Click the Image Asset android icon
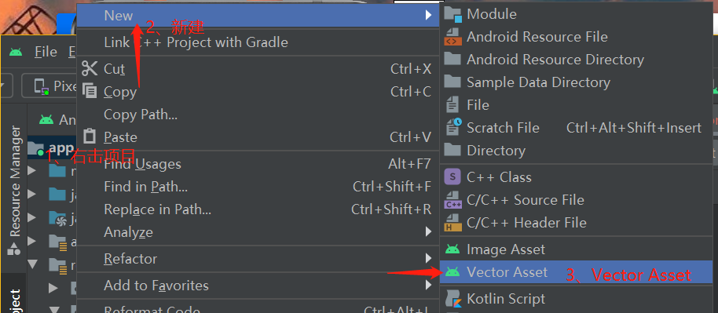This screenshot has height=313, width=718. (x=452, y=249)
